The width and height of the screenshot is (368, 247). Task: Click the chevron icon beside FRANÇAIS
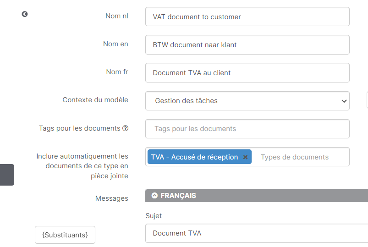(154, 196)
